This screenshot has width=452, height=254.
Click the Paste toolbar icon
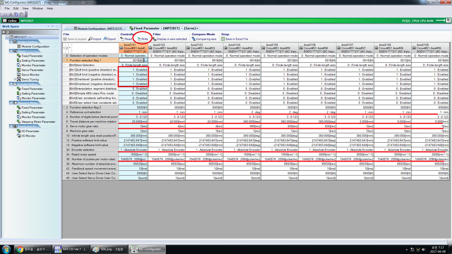21,14
